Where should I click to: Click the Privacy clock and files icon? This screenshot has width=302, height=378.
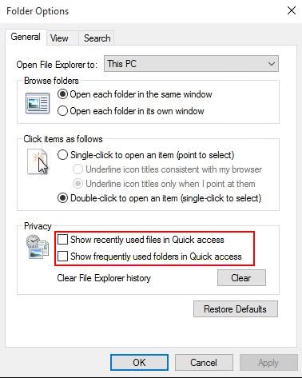coord(38,247)
